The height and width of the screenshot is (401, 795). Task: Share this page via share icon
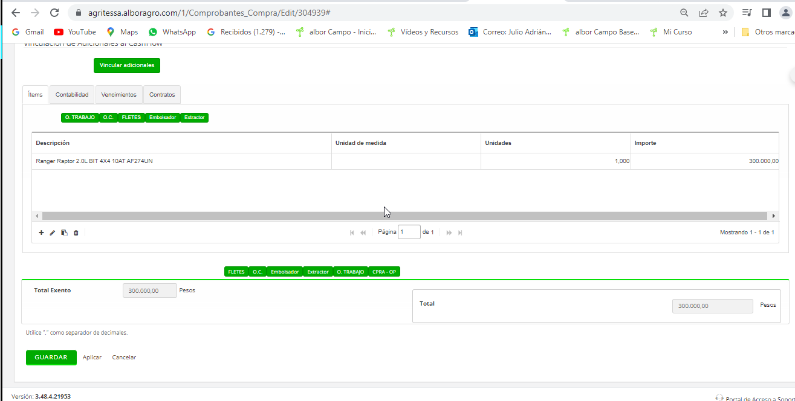pos(704,13)
